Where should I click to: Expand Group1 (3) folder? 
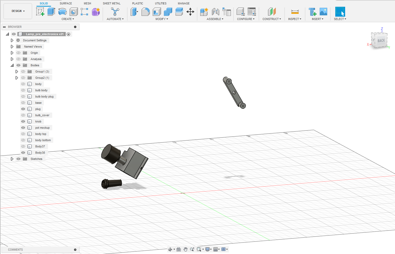pos(17,71)
